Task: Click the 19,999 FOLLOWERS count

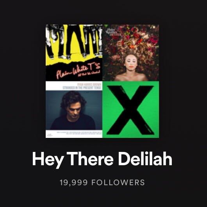Action: click(102, 182)
